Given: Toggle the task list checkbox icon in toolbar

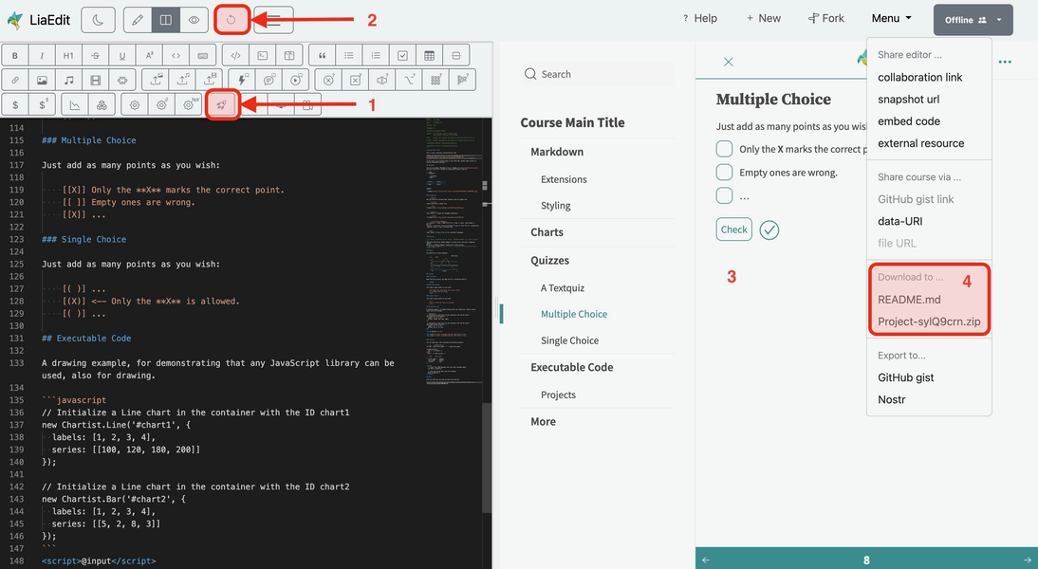Looking at the screenshot, I should coord(402,54).
